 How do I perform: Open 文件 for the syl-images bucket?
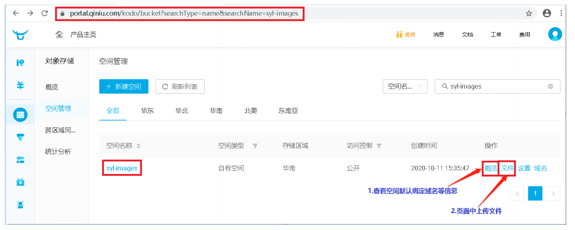pos(508,168)
